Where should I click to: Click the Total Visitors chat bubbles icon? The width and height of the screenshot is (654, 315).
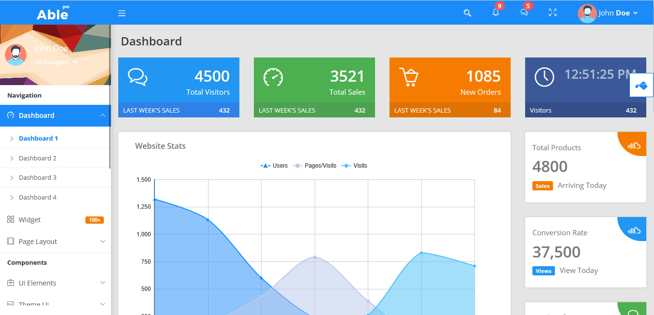point(138,77)
